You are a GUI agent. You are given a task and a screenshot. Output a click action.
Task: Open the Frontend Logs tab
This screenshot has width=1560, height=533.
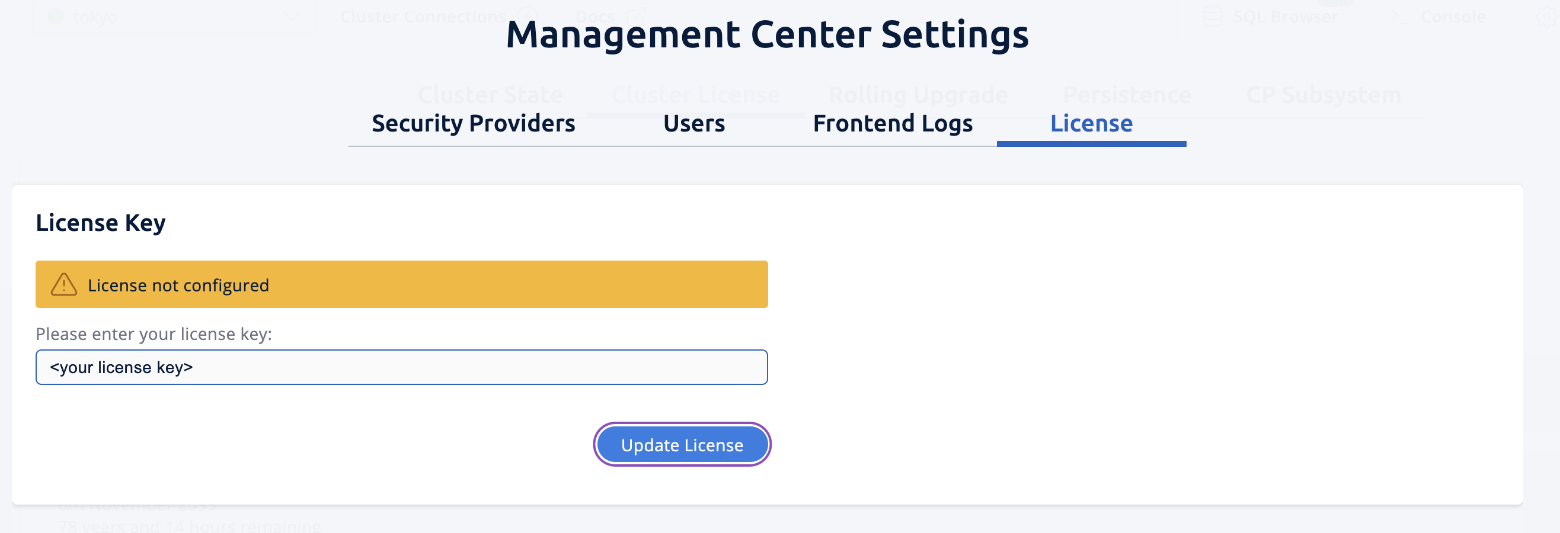[892, 123]
